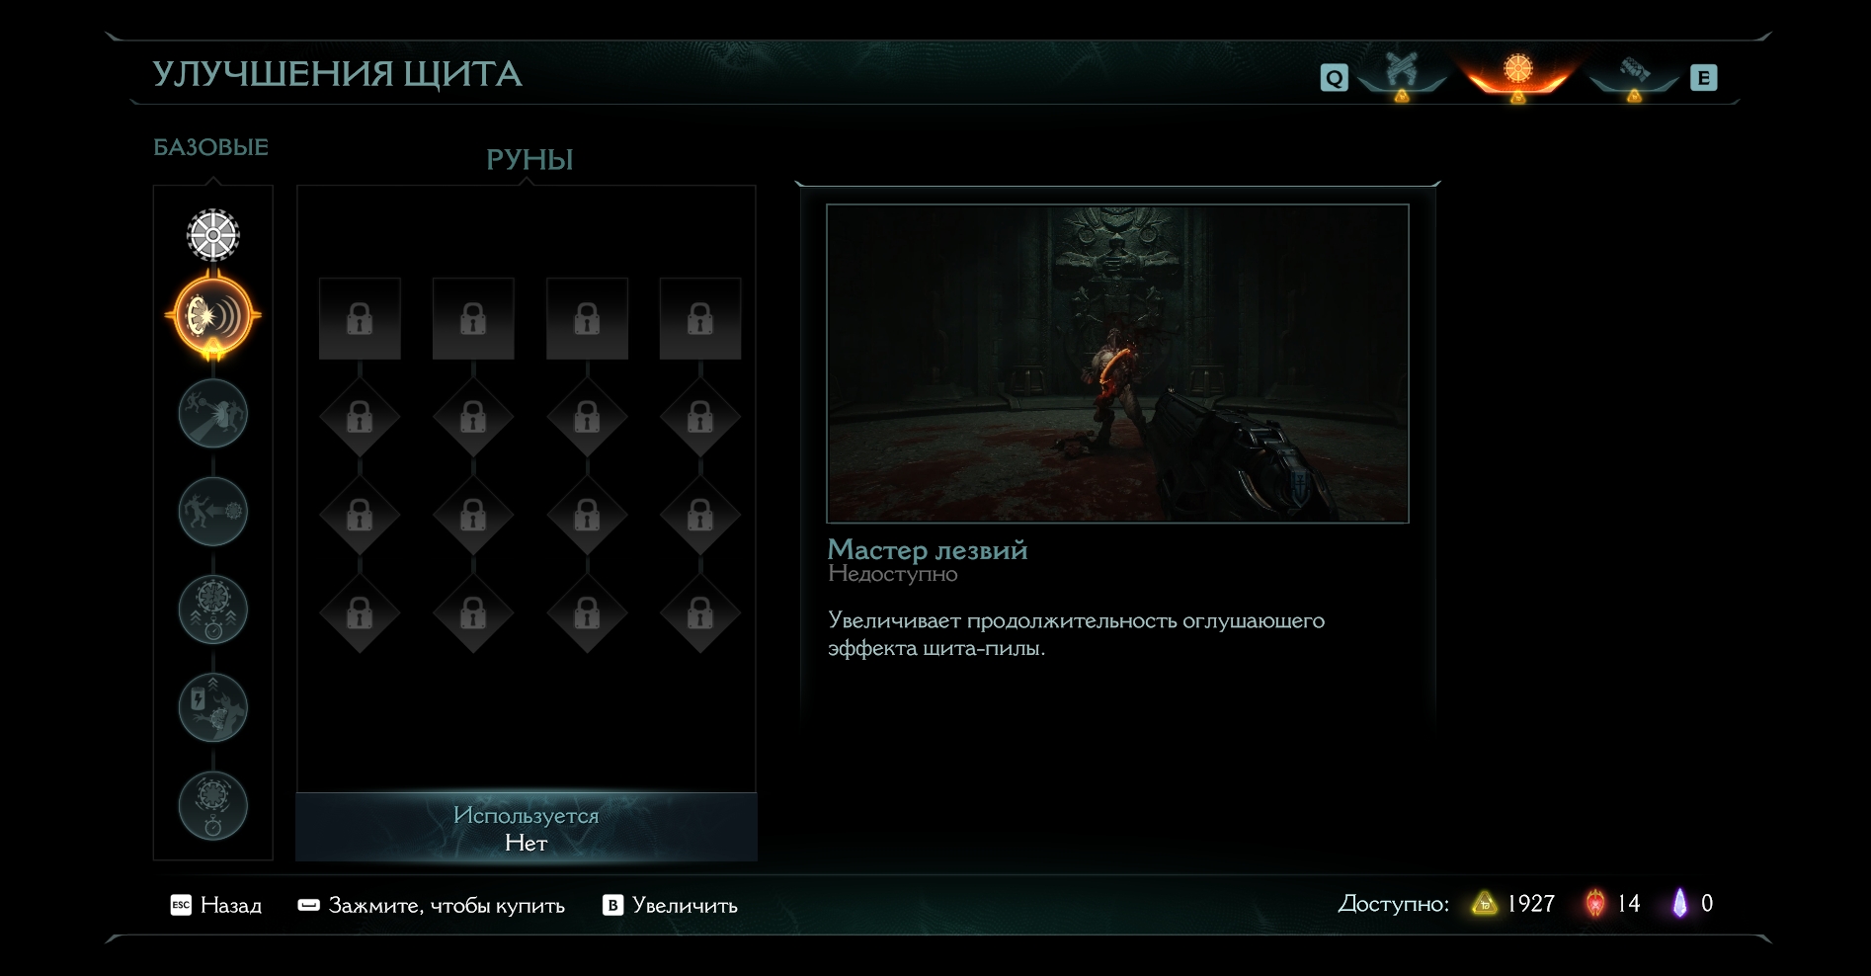Select the third upgrade icon in the Базовые column
The width and height of the screenshot is (1871, 976).
pos(212,413)
